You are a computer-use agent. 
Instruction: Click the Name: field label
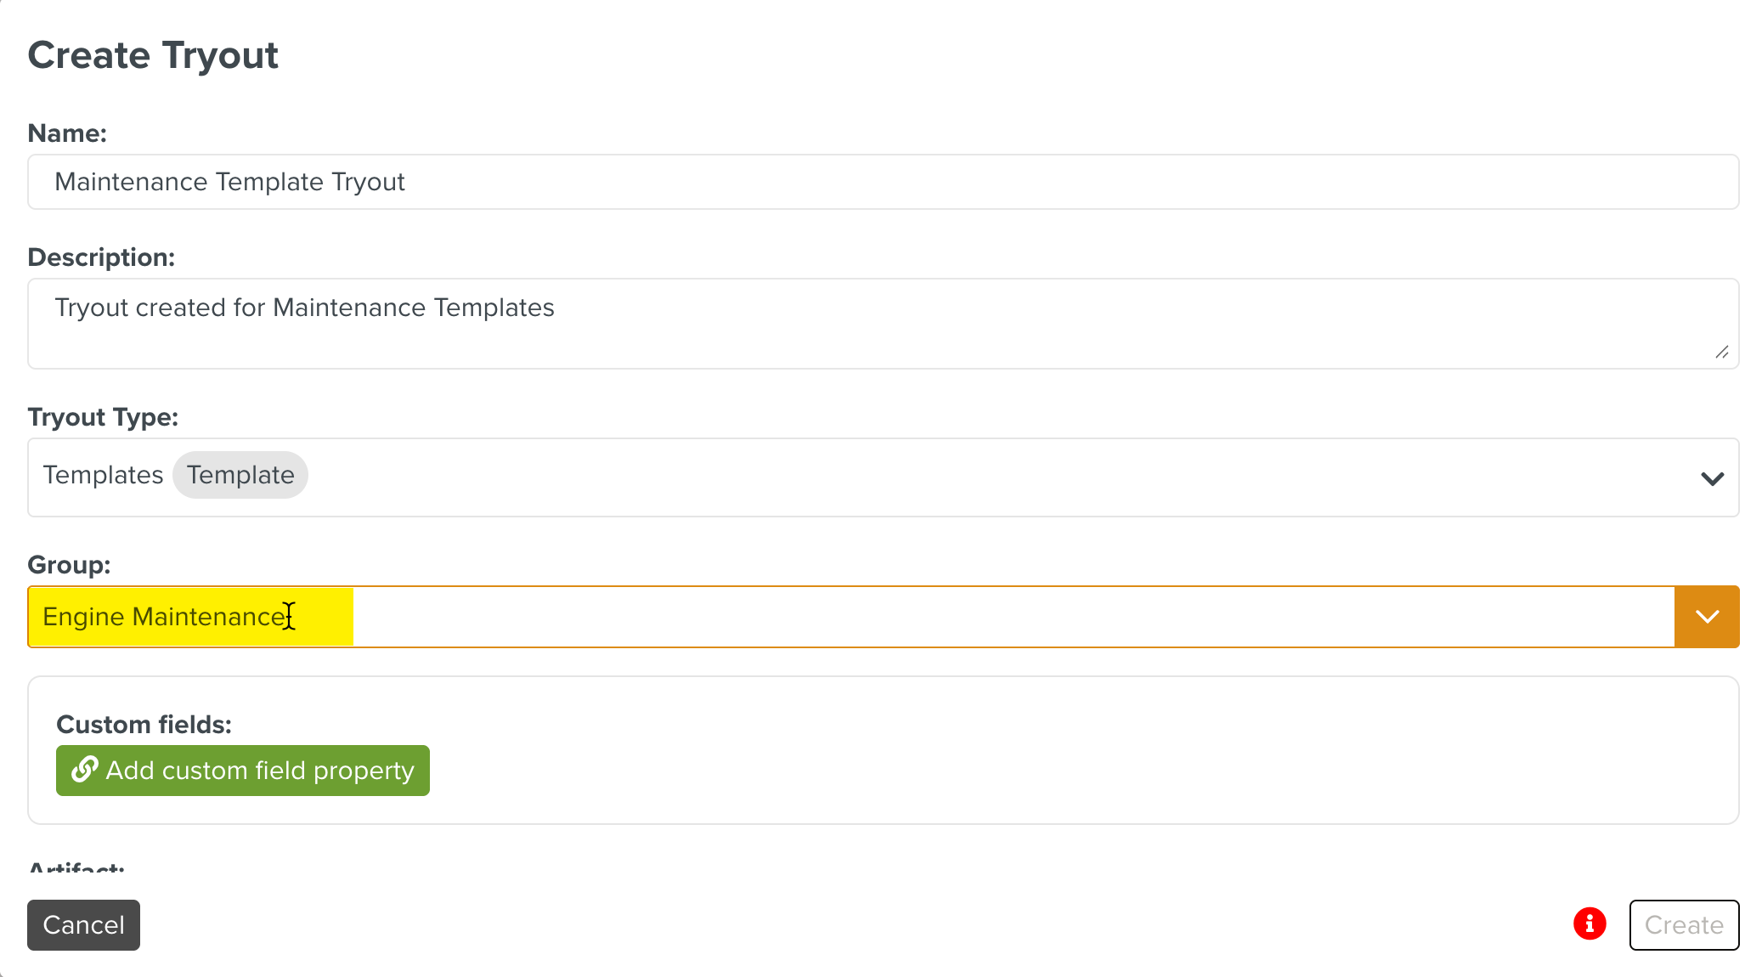click(67, 133)
